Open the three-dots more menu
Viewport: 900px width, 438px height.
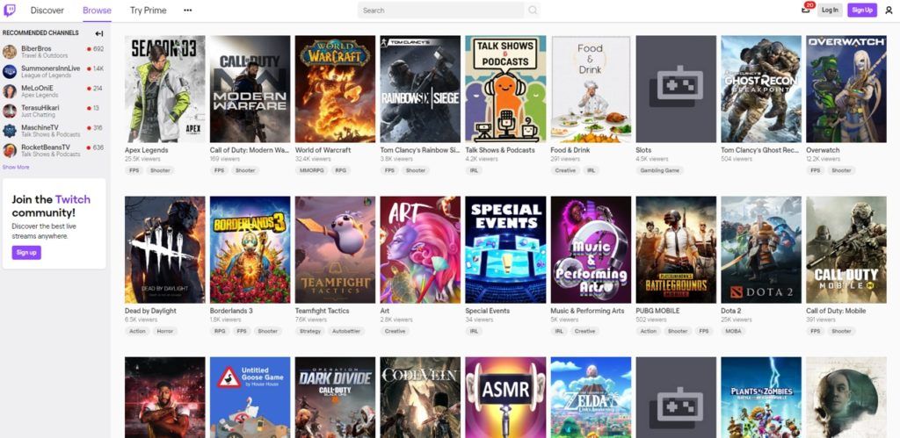188,11
